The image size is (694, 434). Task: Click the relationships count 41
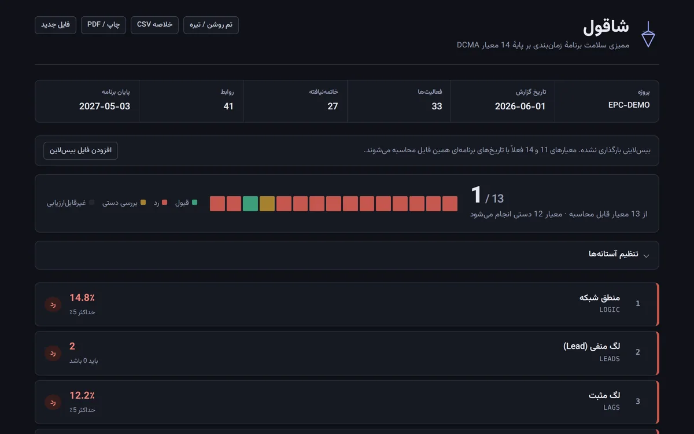click(228, 106)
